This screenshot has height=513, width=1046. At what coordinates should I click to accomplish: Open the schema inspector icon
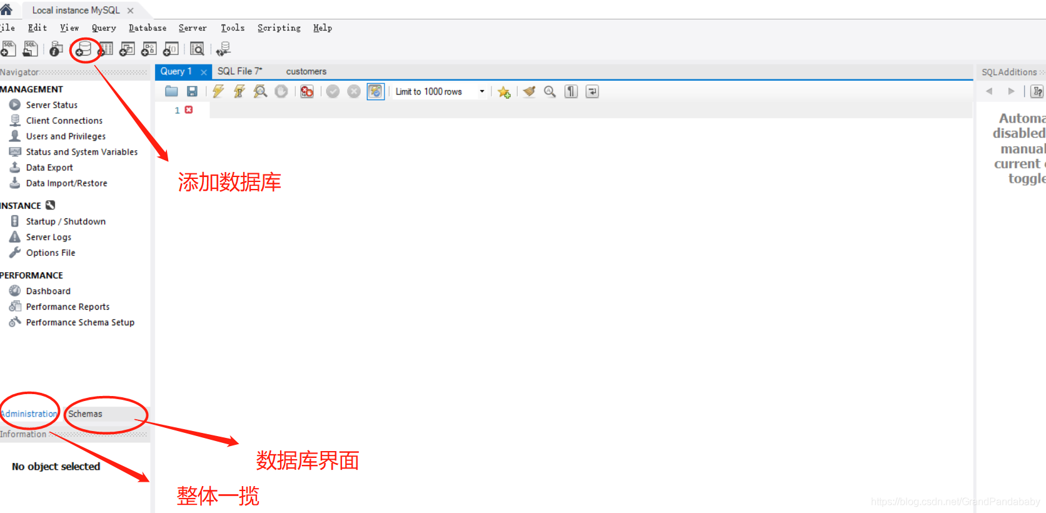[x=56, y=49]
